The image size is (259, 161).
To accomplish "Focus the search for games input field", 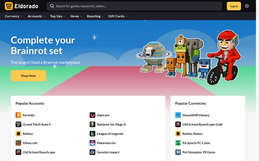I will (x=134, y=6).
